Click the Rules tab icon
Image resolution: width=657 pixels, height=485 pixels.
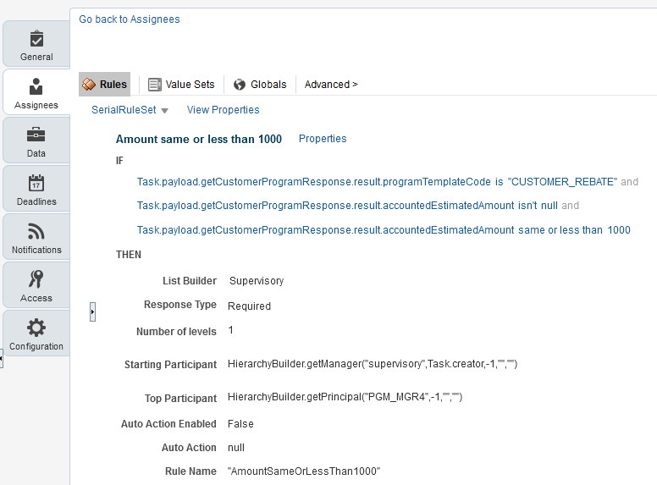tap(89, 84)
